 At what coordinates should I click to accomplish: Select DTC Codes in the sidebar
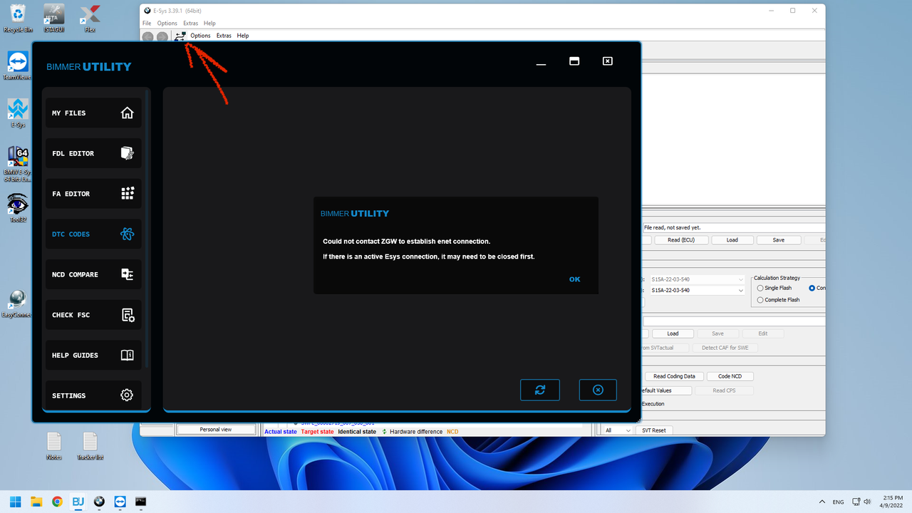coord(93,234)
